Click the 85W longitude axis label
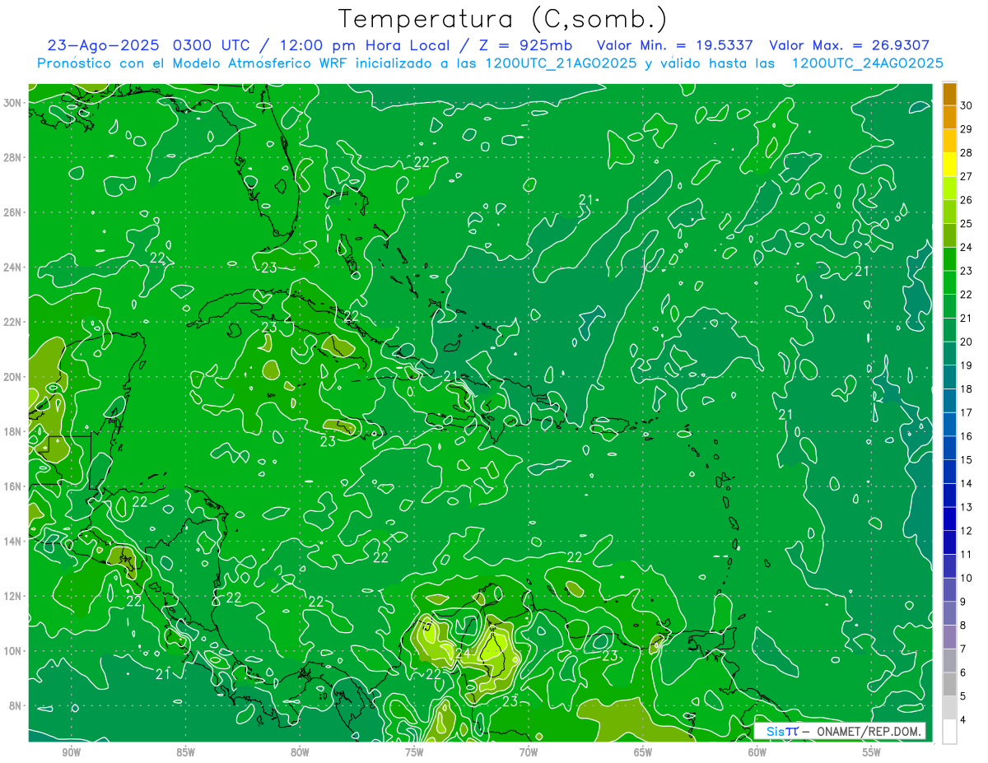 (x=185, y=752)
